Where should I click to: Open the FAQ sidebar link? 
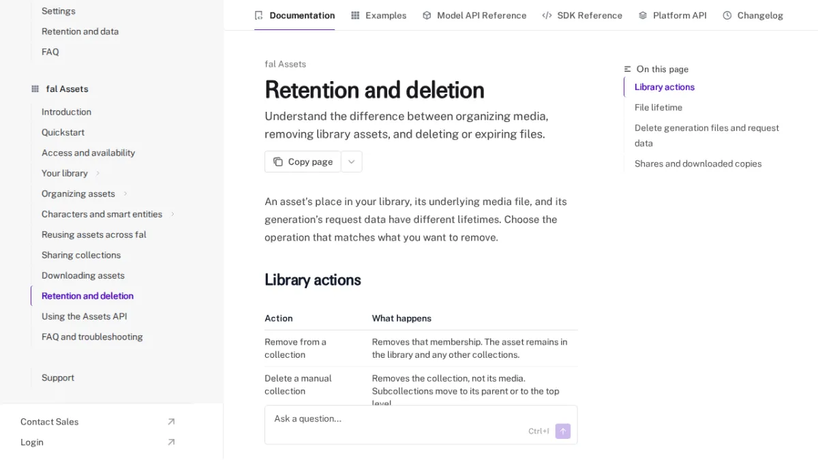[x=50, y=52]
